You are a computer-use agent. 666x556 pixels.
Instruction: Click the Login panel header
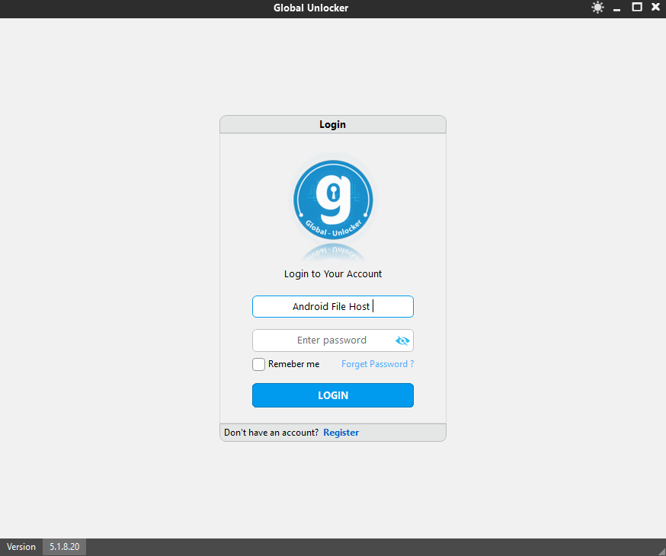click(332, 125)
